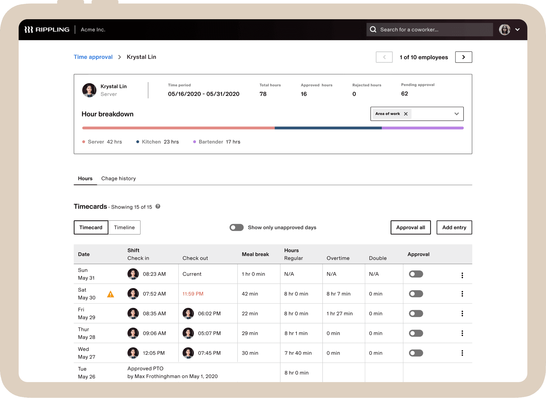
Task: Click the search magnifier icon
Action: 373,30
